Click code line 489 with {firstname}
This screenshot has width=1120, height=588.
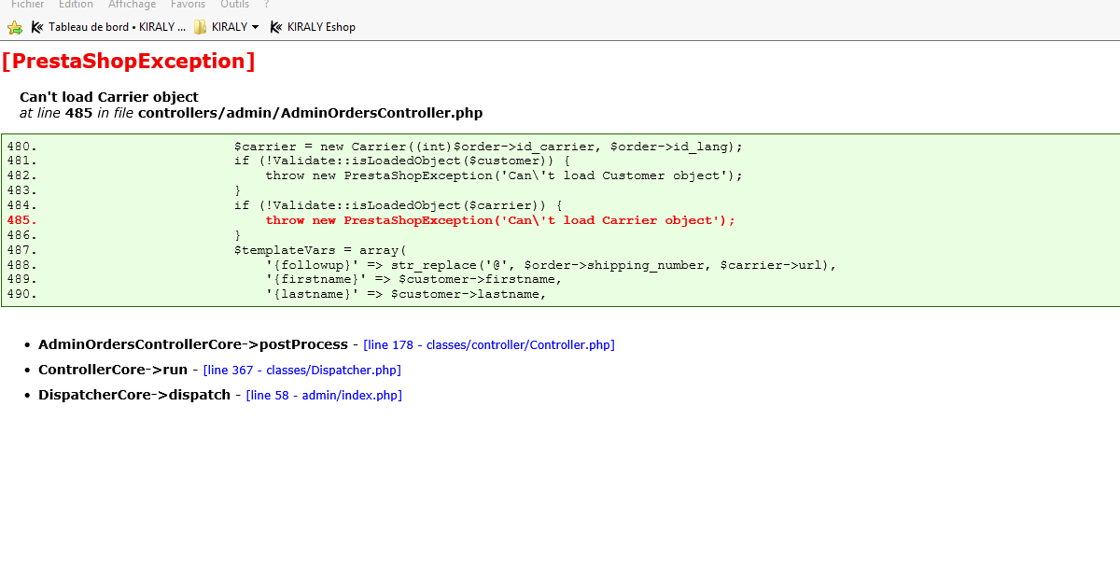(x=413, y=279)
